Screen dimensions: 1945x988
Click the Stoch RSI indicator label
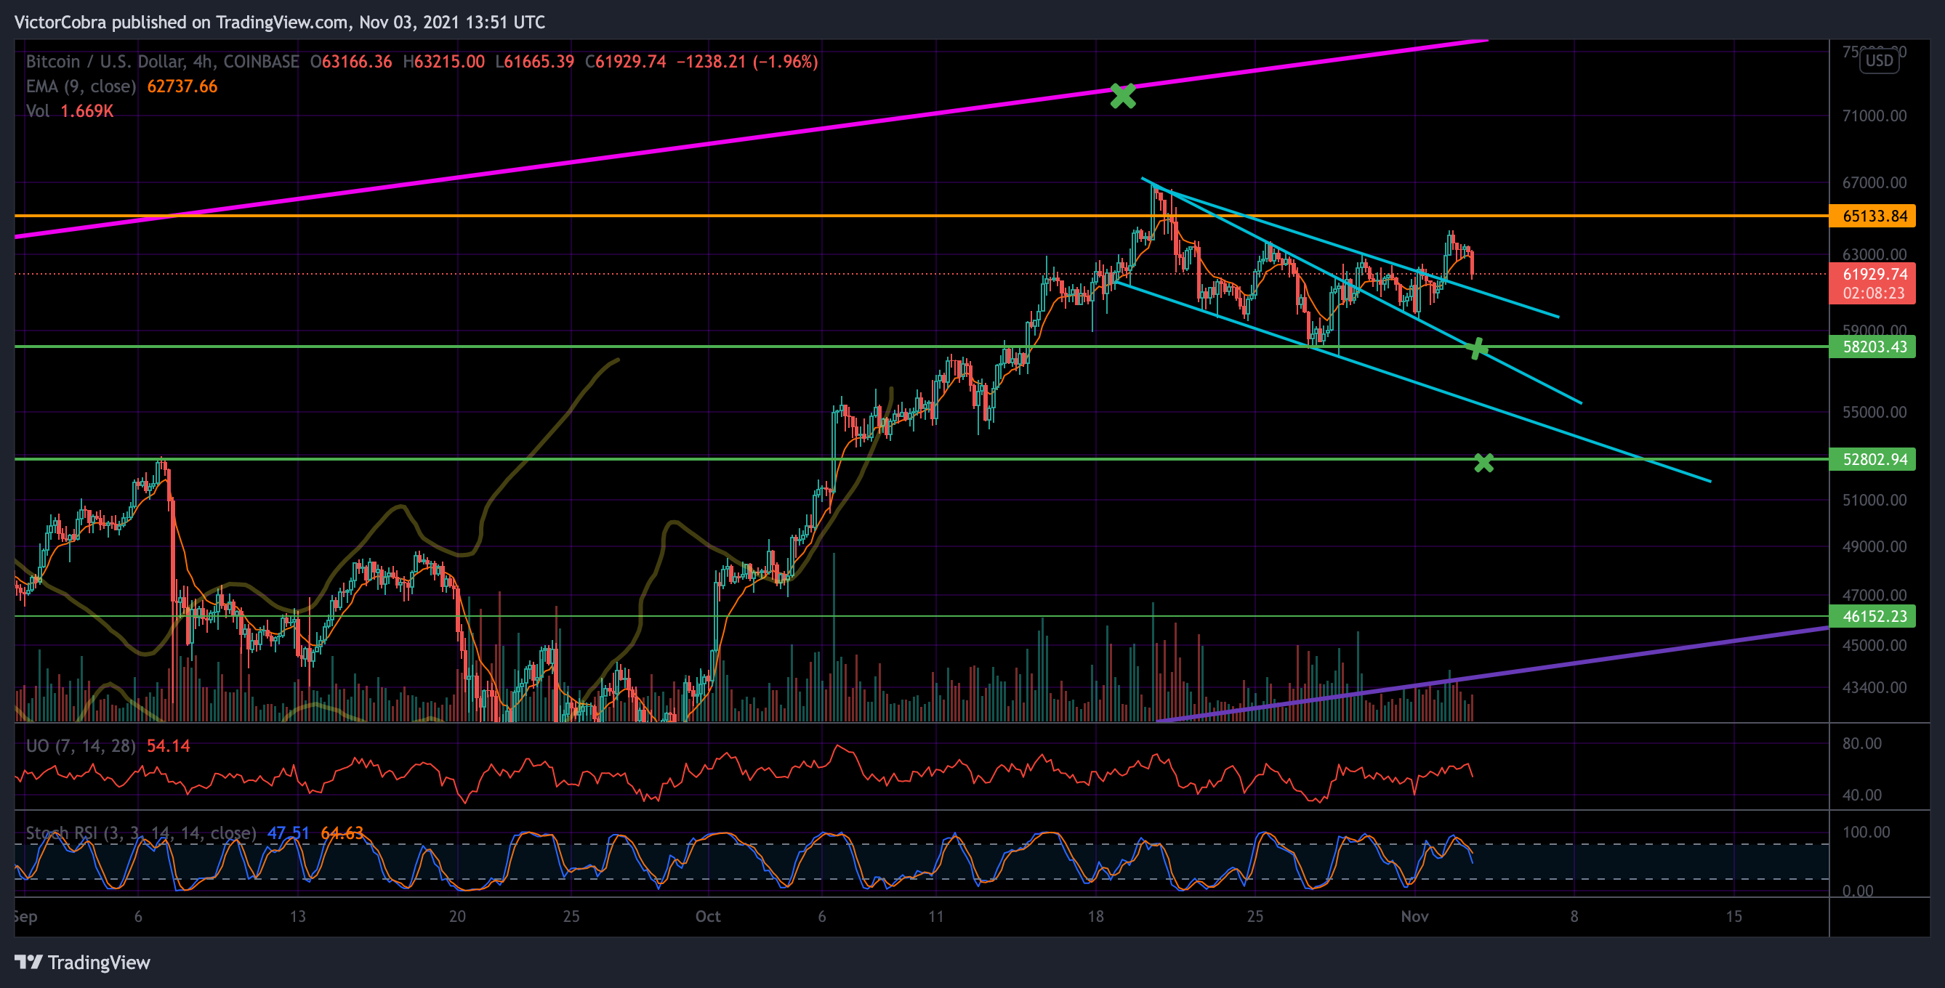pyautogui.click(x=141, y=833)
